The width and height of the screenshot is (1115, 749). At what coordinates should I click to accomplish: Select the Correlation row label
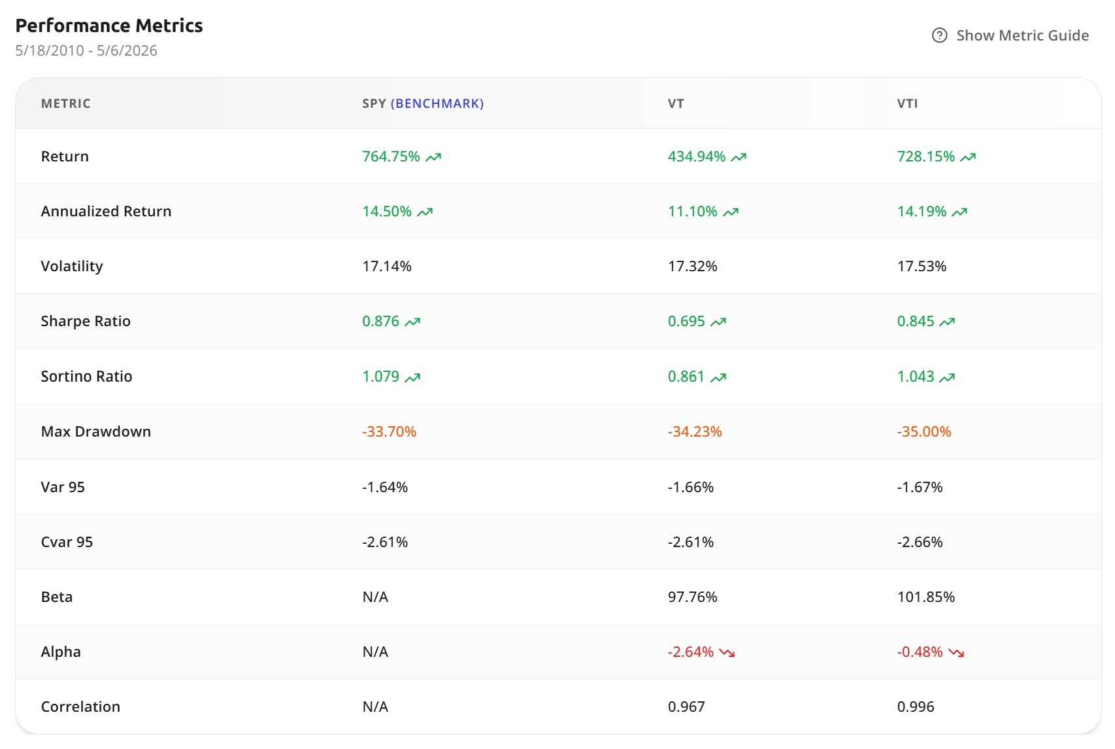80,707
